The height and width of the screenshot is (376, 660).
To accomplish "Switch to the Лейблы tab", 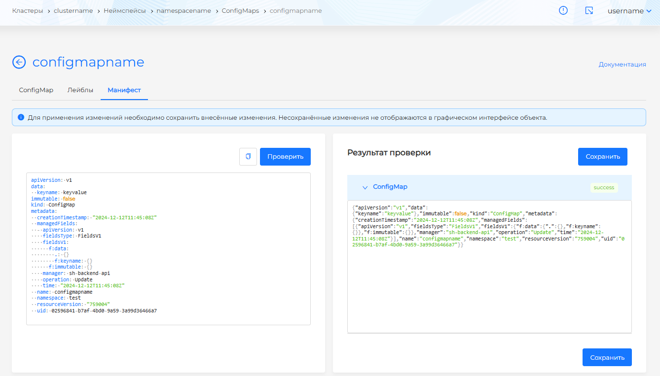I will 80,90.
